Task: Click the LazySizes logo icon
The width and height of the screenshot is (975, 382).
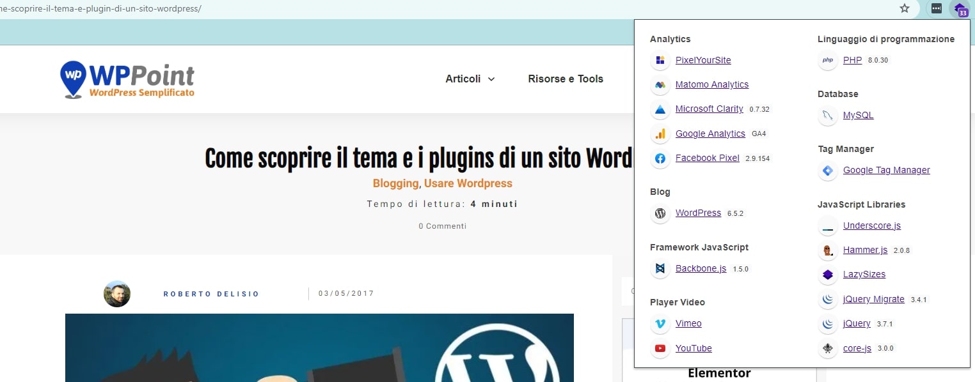Action: (x=828, y=275)
